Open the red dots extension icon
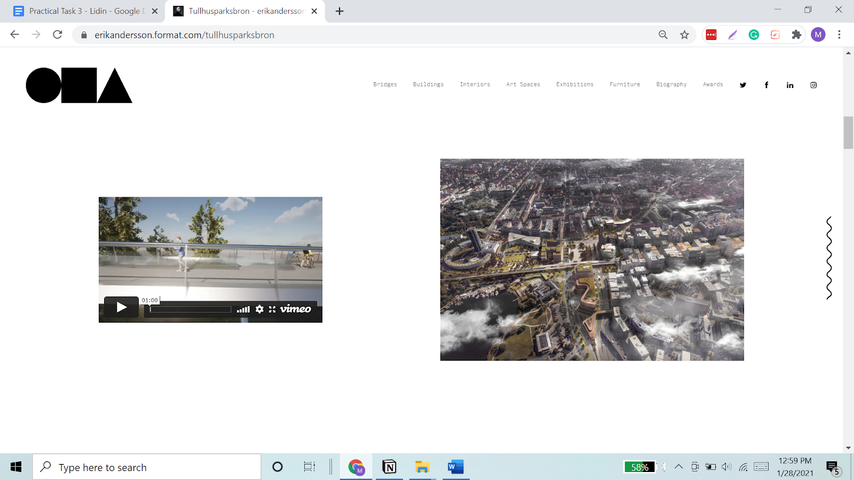854x480 pixels. [711, 35]
